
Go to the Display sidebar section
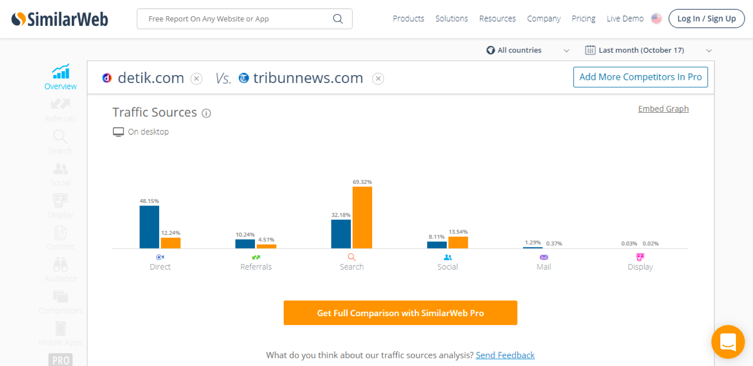tap(61, 206)
